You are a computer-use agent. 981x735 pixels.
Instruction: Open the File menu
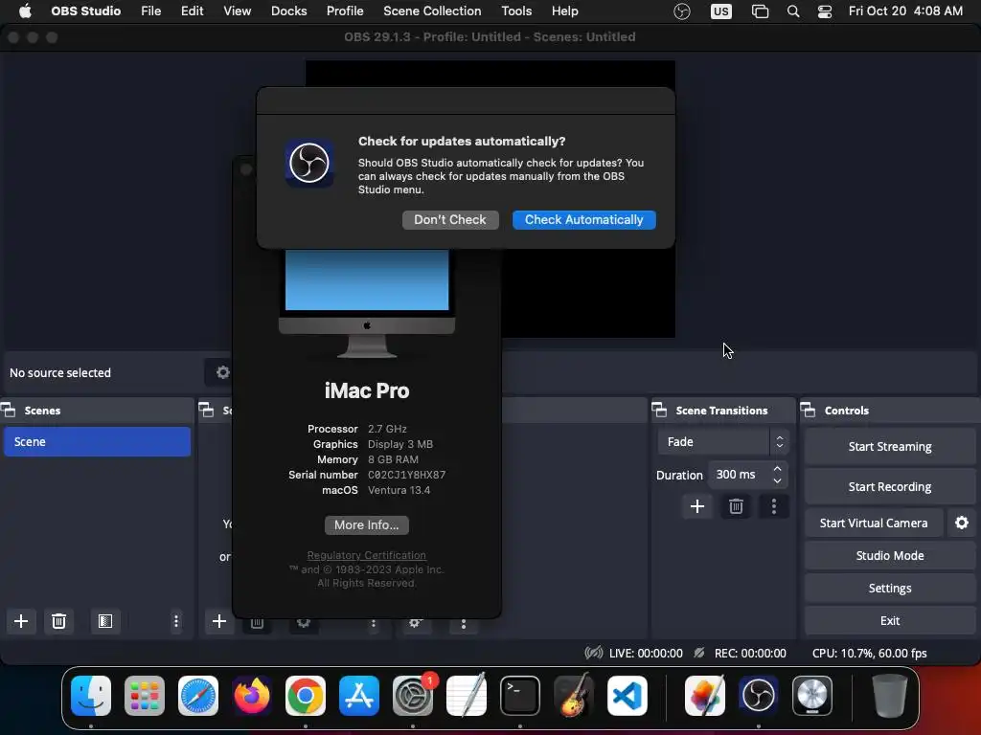tap(150, 11)
